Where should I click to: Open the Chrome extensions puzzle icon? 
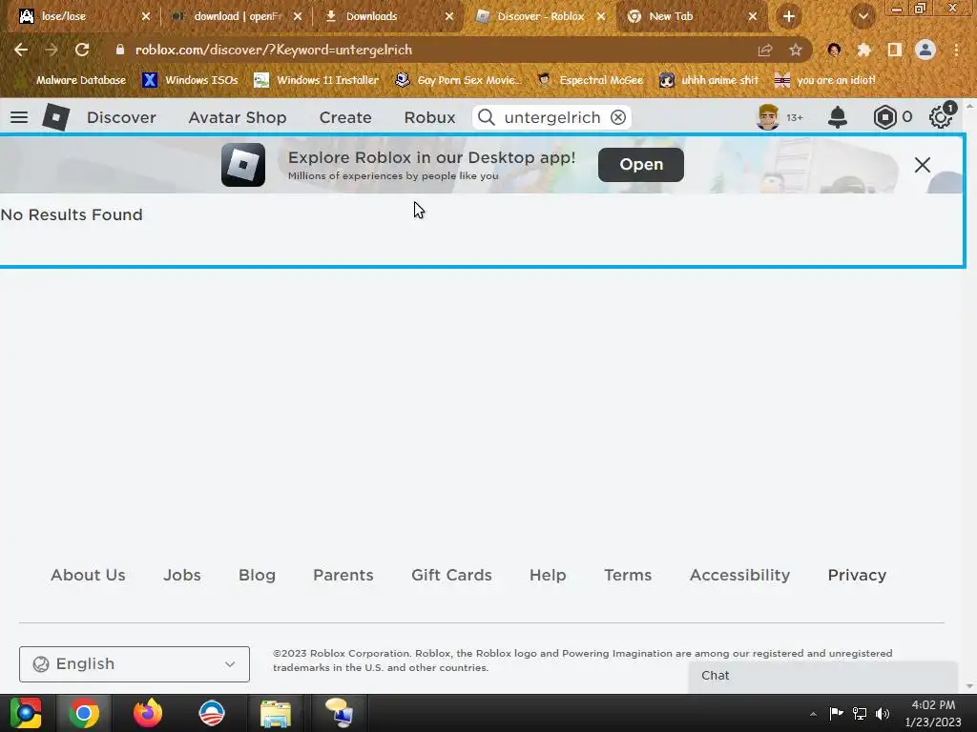(863, 50)
